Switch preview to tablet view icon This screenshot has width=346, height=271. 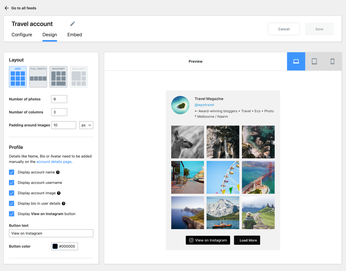314,61
